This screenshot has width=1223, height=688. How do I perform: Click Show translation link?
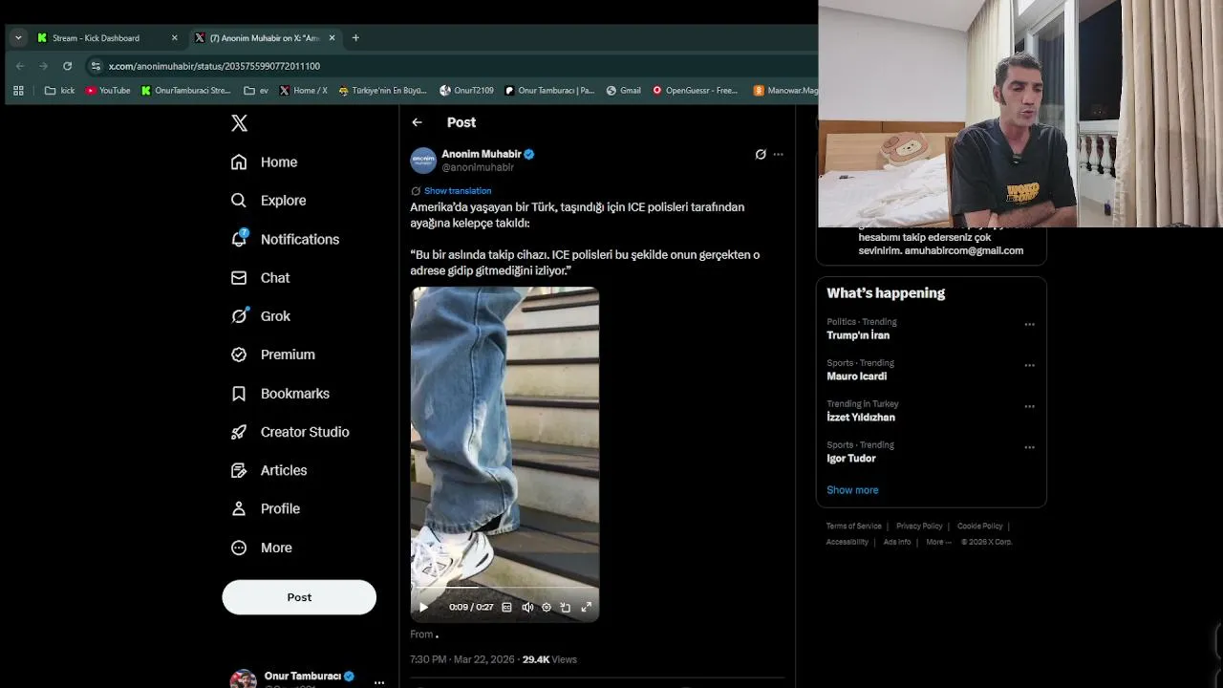(458, 191)
